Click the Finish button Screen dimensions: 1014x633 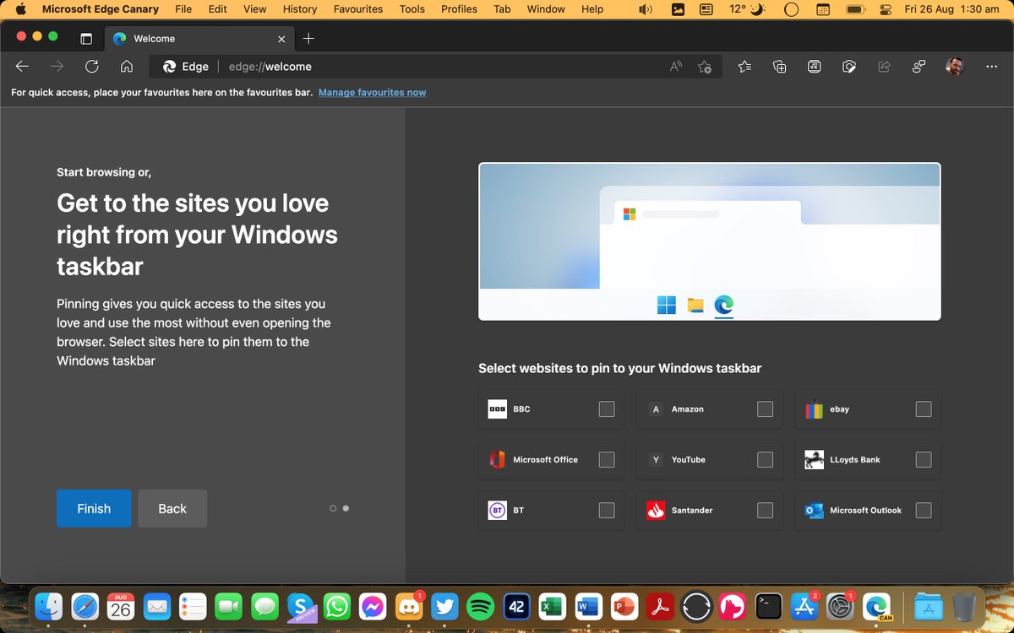[x=94, y=508]
